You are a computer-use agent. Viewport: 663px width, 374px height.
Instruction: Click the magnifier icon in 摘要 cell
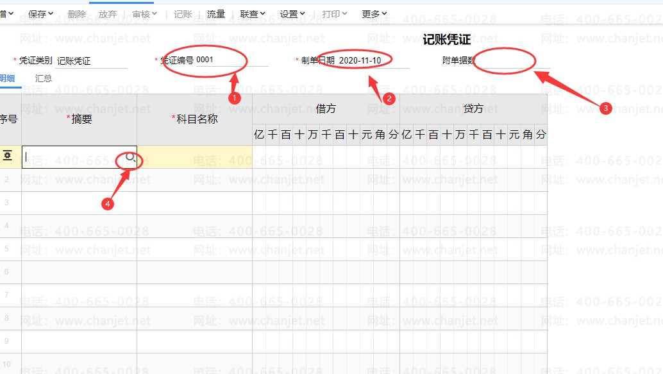click(x=131, y=157)
